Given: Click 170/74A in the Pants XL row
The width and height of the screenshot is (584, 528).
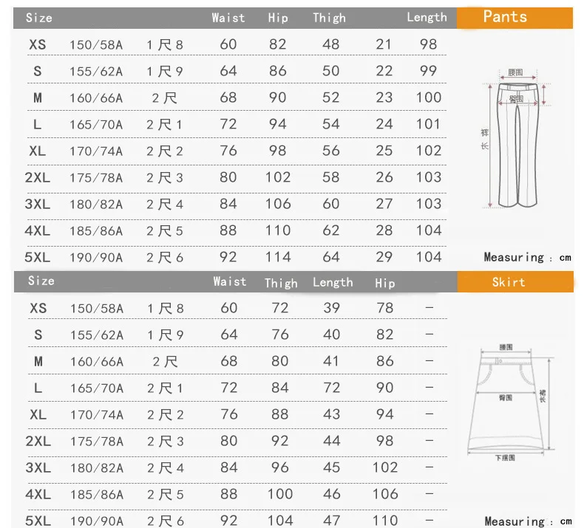Looking at the screenshot, I should [96, 151].
